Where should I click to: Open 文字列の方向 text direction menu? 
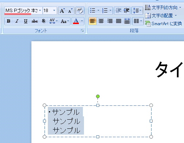[x=163, y=8]
